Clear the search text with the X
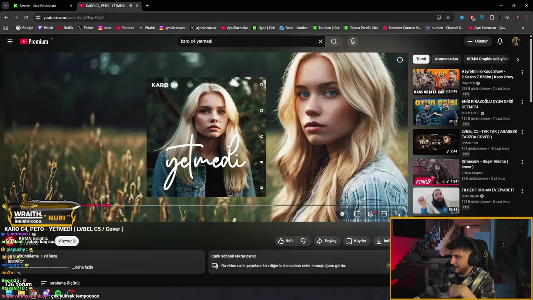 [321, 41]
